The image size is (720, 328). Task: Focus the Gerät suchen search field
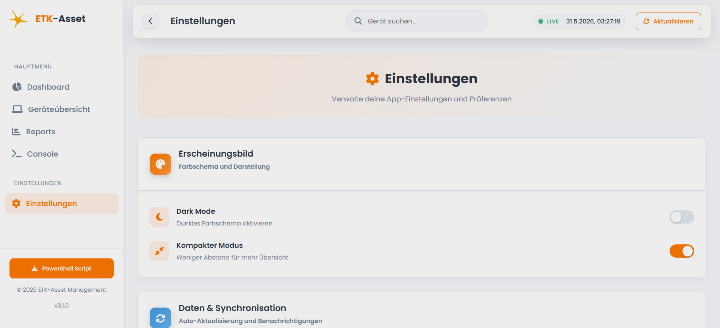pos(417,21)
